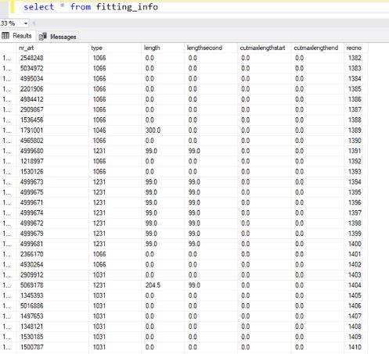The width and height of the screenshot is (389, 354).
Task: Switch to the Messages tab
Action: (x=58, y=37)
